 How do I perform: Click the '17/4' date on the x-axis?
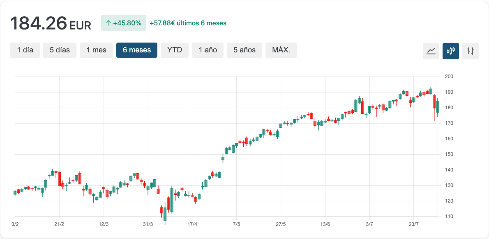(192, 224)
